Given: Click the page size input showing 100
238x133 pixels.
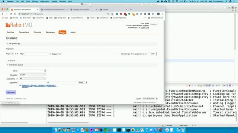Looking at the screenshot, I should tap(151, 54).
